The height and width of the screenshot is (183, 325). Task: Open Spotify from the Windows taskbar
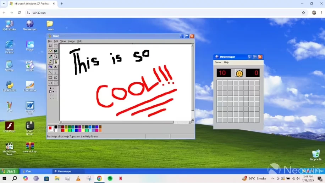110,178
